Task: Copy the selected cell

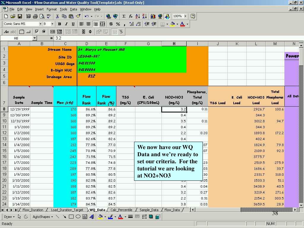Action: click(x=64, y=16)
